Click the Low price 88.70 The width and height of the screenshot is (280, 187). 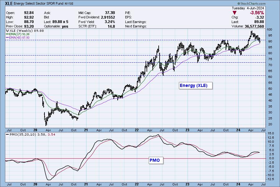29,22
